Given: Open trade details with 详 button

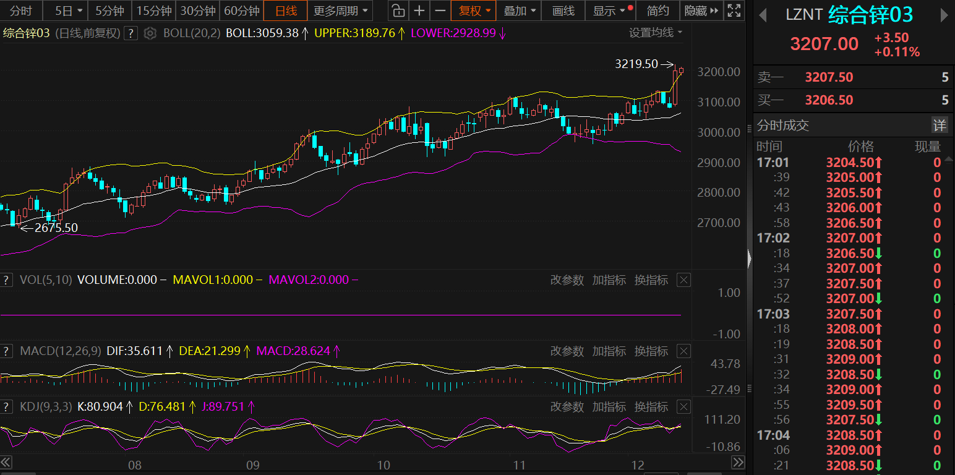Looking at the screenshot, I should pos(940,126).
